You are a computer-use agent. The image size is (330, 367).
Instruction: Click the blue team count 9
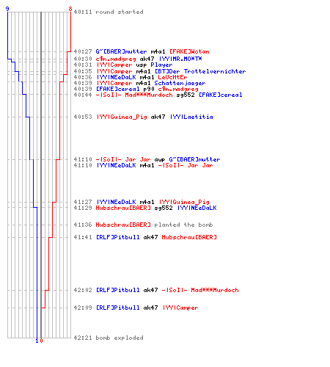point(7,9)
